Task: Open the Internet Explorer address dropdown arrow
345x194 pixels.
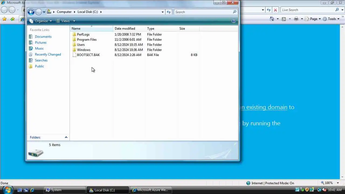Action: pyautogui.click(x=263, y=10)
